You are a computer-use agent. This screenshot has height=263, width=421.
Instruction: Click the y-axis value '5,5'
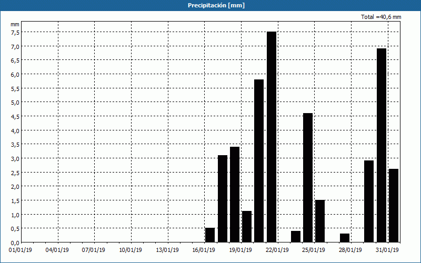pyautogui.click(x=15, y=88)
